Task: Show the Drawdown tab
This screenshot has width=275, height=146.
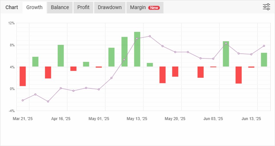Action: [110, 7]
